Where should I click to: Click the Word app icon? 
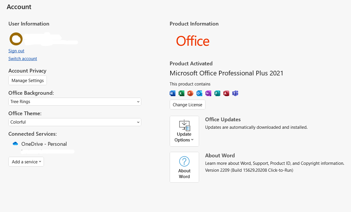(x=172, y=93)
